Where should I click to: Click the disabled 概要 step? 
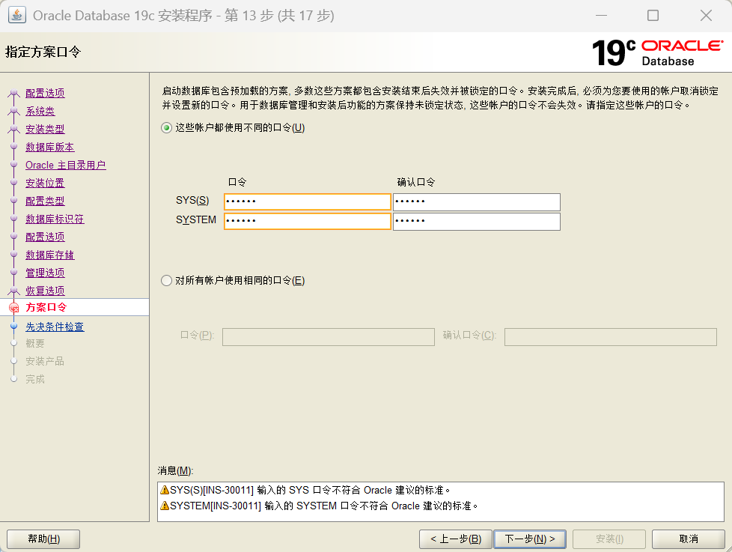pyautogui.click(x=35, y=343)
